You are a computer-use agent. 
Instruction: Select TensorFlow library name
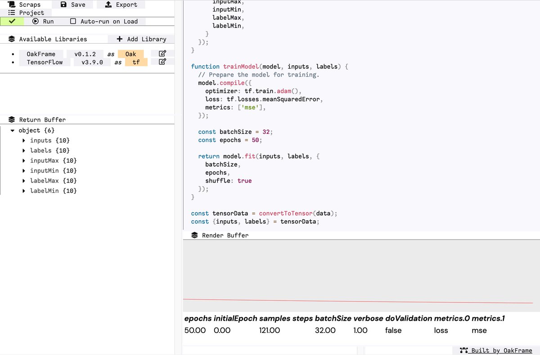pyautogui.click(x=45, y=62)
